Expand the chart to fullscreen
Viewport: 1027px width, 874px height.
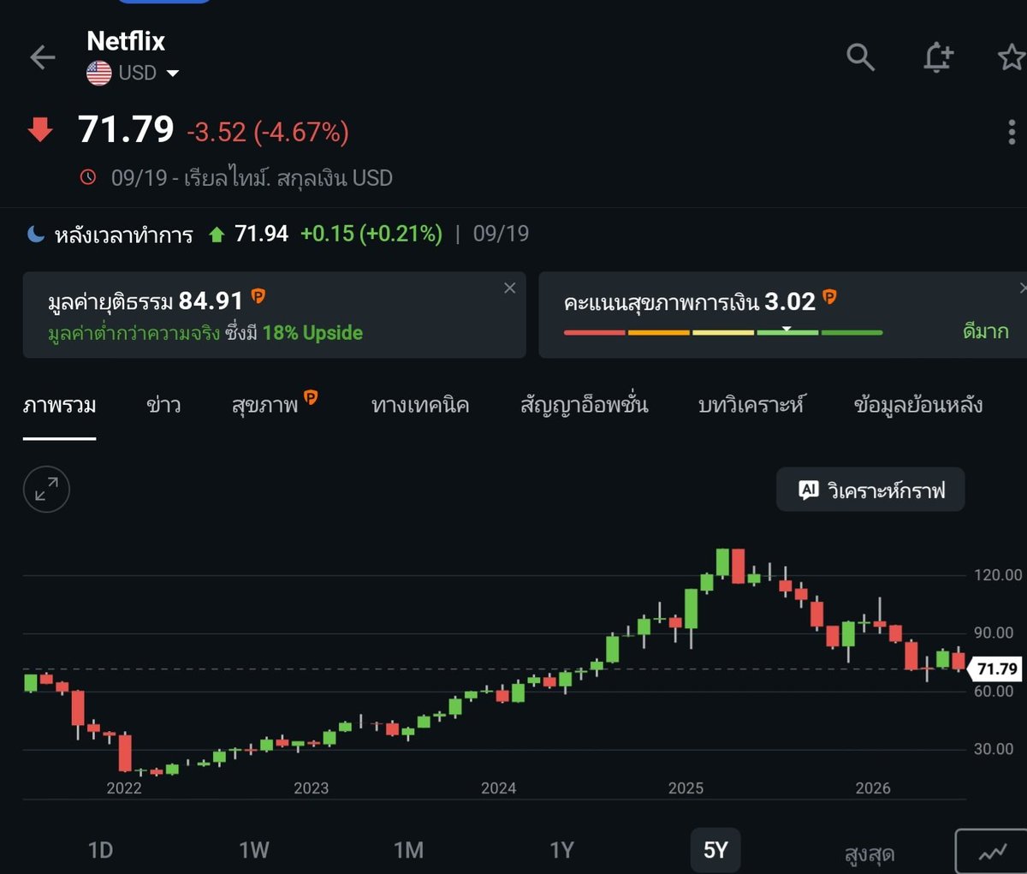[x=46, y=489]
